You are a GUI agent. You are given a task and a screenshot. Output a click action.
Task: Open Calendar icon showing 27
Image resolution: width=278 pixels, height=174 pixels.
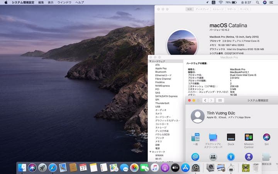pos(83,167)
